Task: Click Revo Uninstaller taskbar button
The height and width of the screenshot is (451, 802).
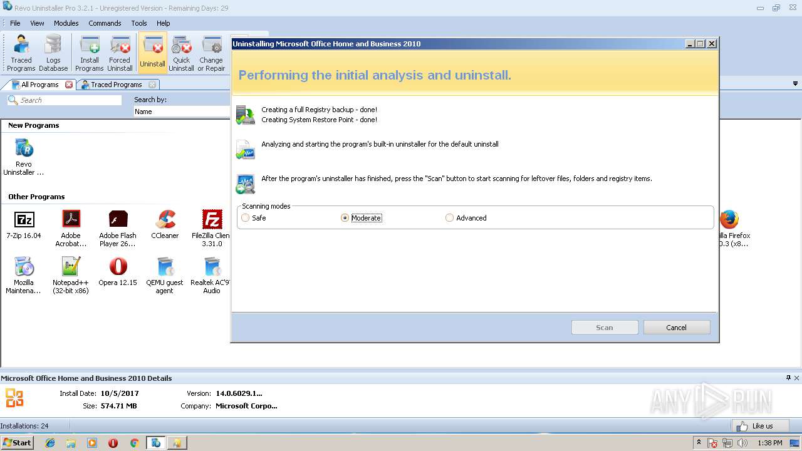Action: coord(155,443)
